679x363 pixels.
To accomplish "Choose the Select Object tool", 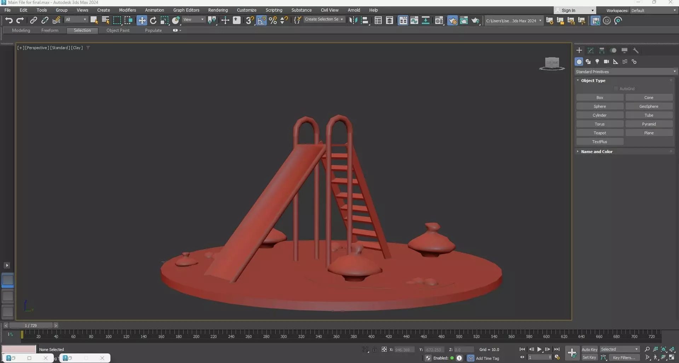I will 94,21.
